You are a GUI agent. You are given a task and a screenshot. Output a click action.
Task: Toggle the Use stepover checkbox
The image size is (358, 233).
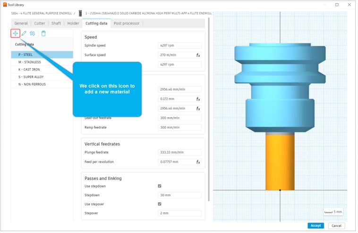click(x=160, y=204)
